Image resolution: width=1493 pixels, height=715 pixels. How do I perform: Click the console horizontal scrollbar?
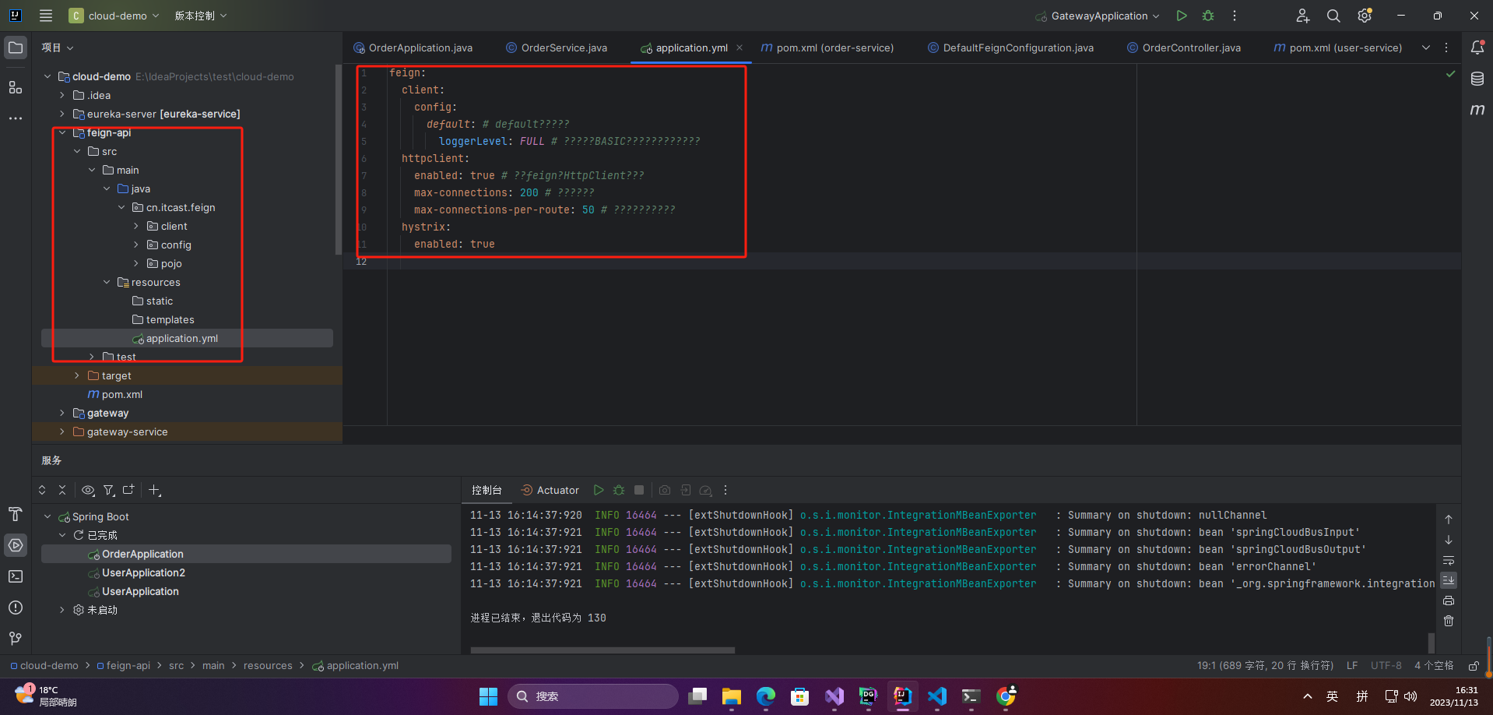click(x=602, y=650)
